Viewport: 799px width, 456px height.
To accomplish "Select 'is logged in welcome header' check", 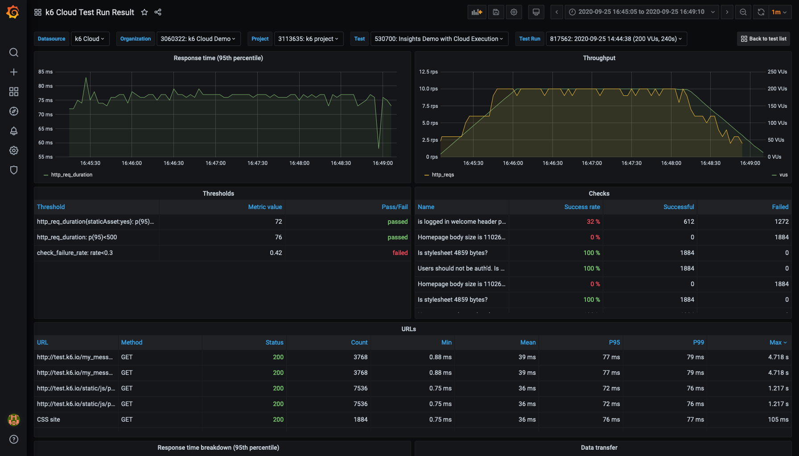I will pyautogui.click(x=603, y=222).
